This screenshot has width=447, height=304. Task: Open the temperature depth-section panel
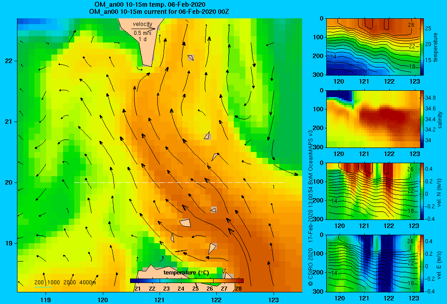(373, 47)
